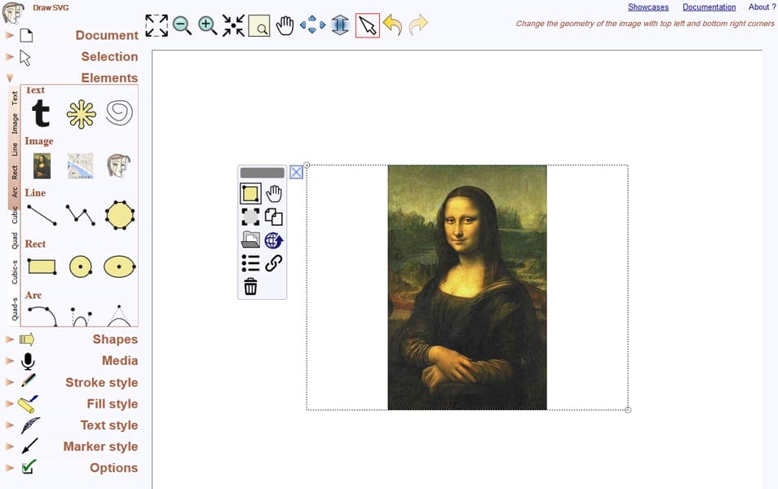Select the spiral text path tool
This screenshot has height=489, width=778.
119,112
